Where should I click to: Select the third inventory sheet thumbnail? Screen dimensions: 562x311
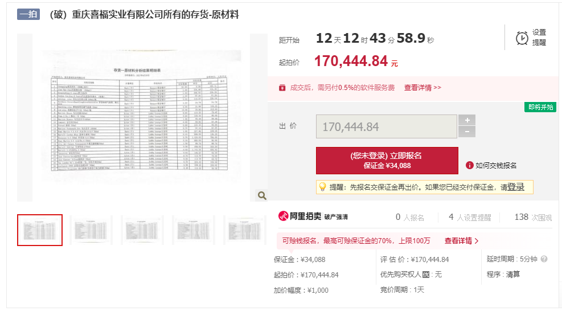tap(142, 230)
